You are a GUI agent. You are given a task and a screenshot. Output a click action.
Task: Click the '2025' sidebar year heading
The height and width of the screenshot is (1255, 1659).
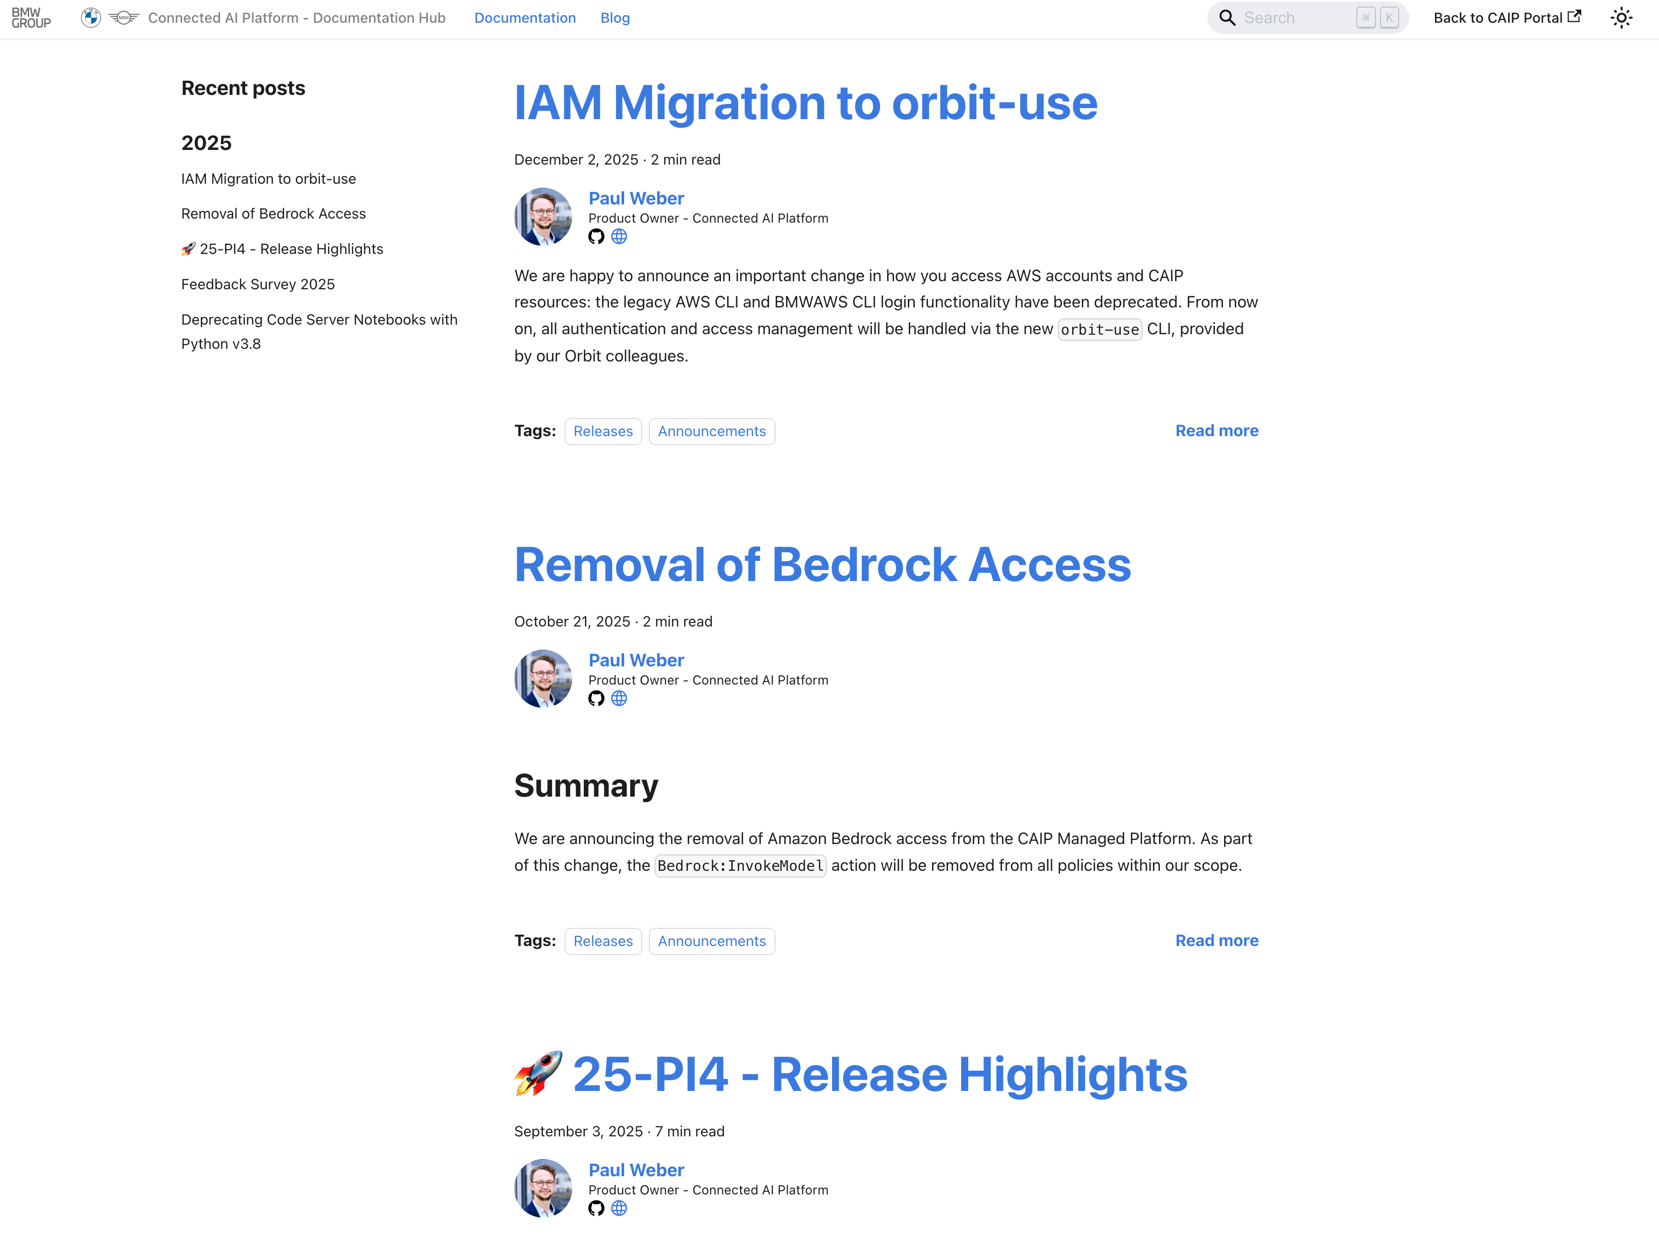(206, 142)
